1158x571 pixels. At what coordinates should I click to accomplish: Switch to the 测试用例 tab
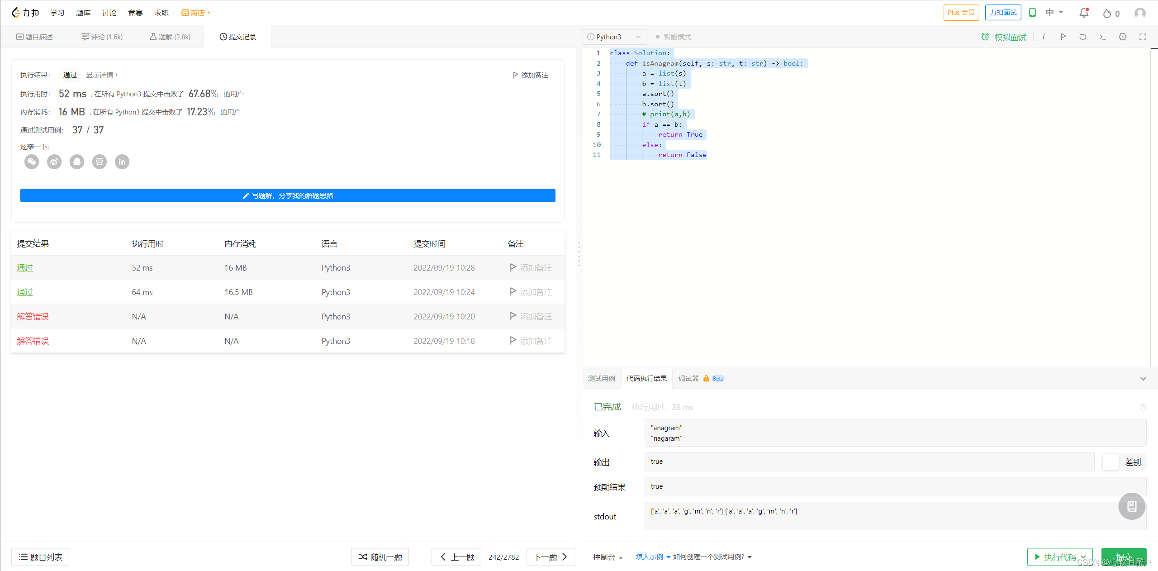[601, 379]
